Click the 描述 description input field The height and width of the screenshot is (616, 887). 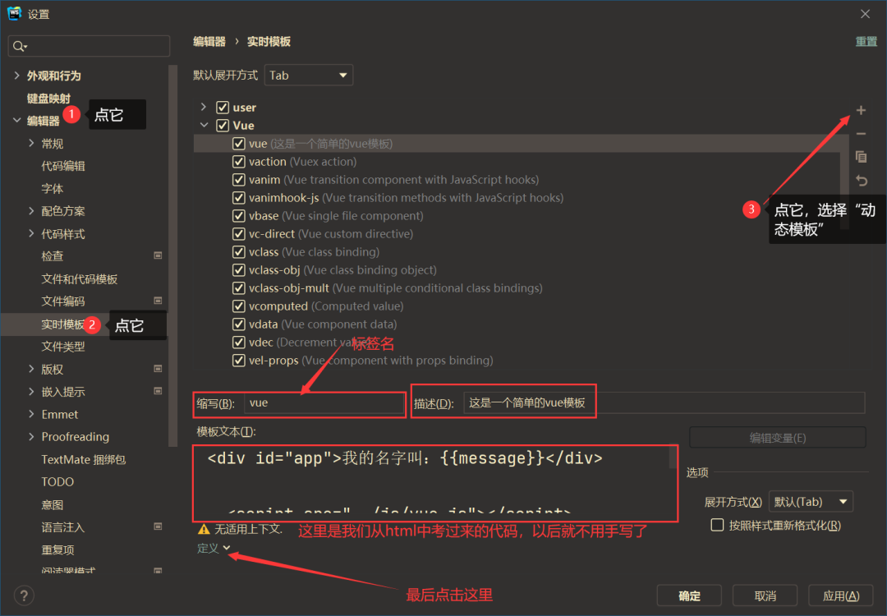coord(664,403)
